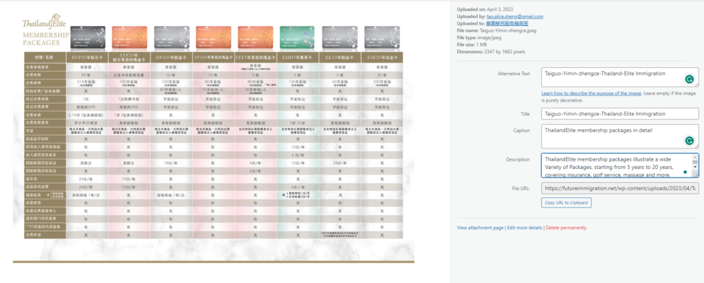The image size is (704, 283).
Task: Click the 'Title' field label
Action: tap(525, 114)
